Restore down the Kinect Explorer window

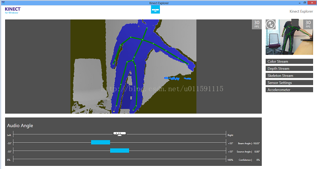[x=305, y=3]
